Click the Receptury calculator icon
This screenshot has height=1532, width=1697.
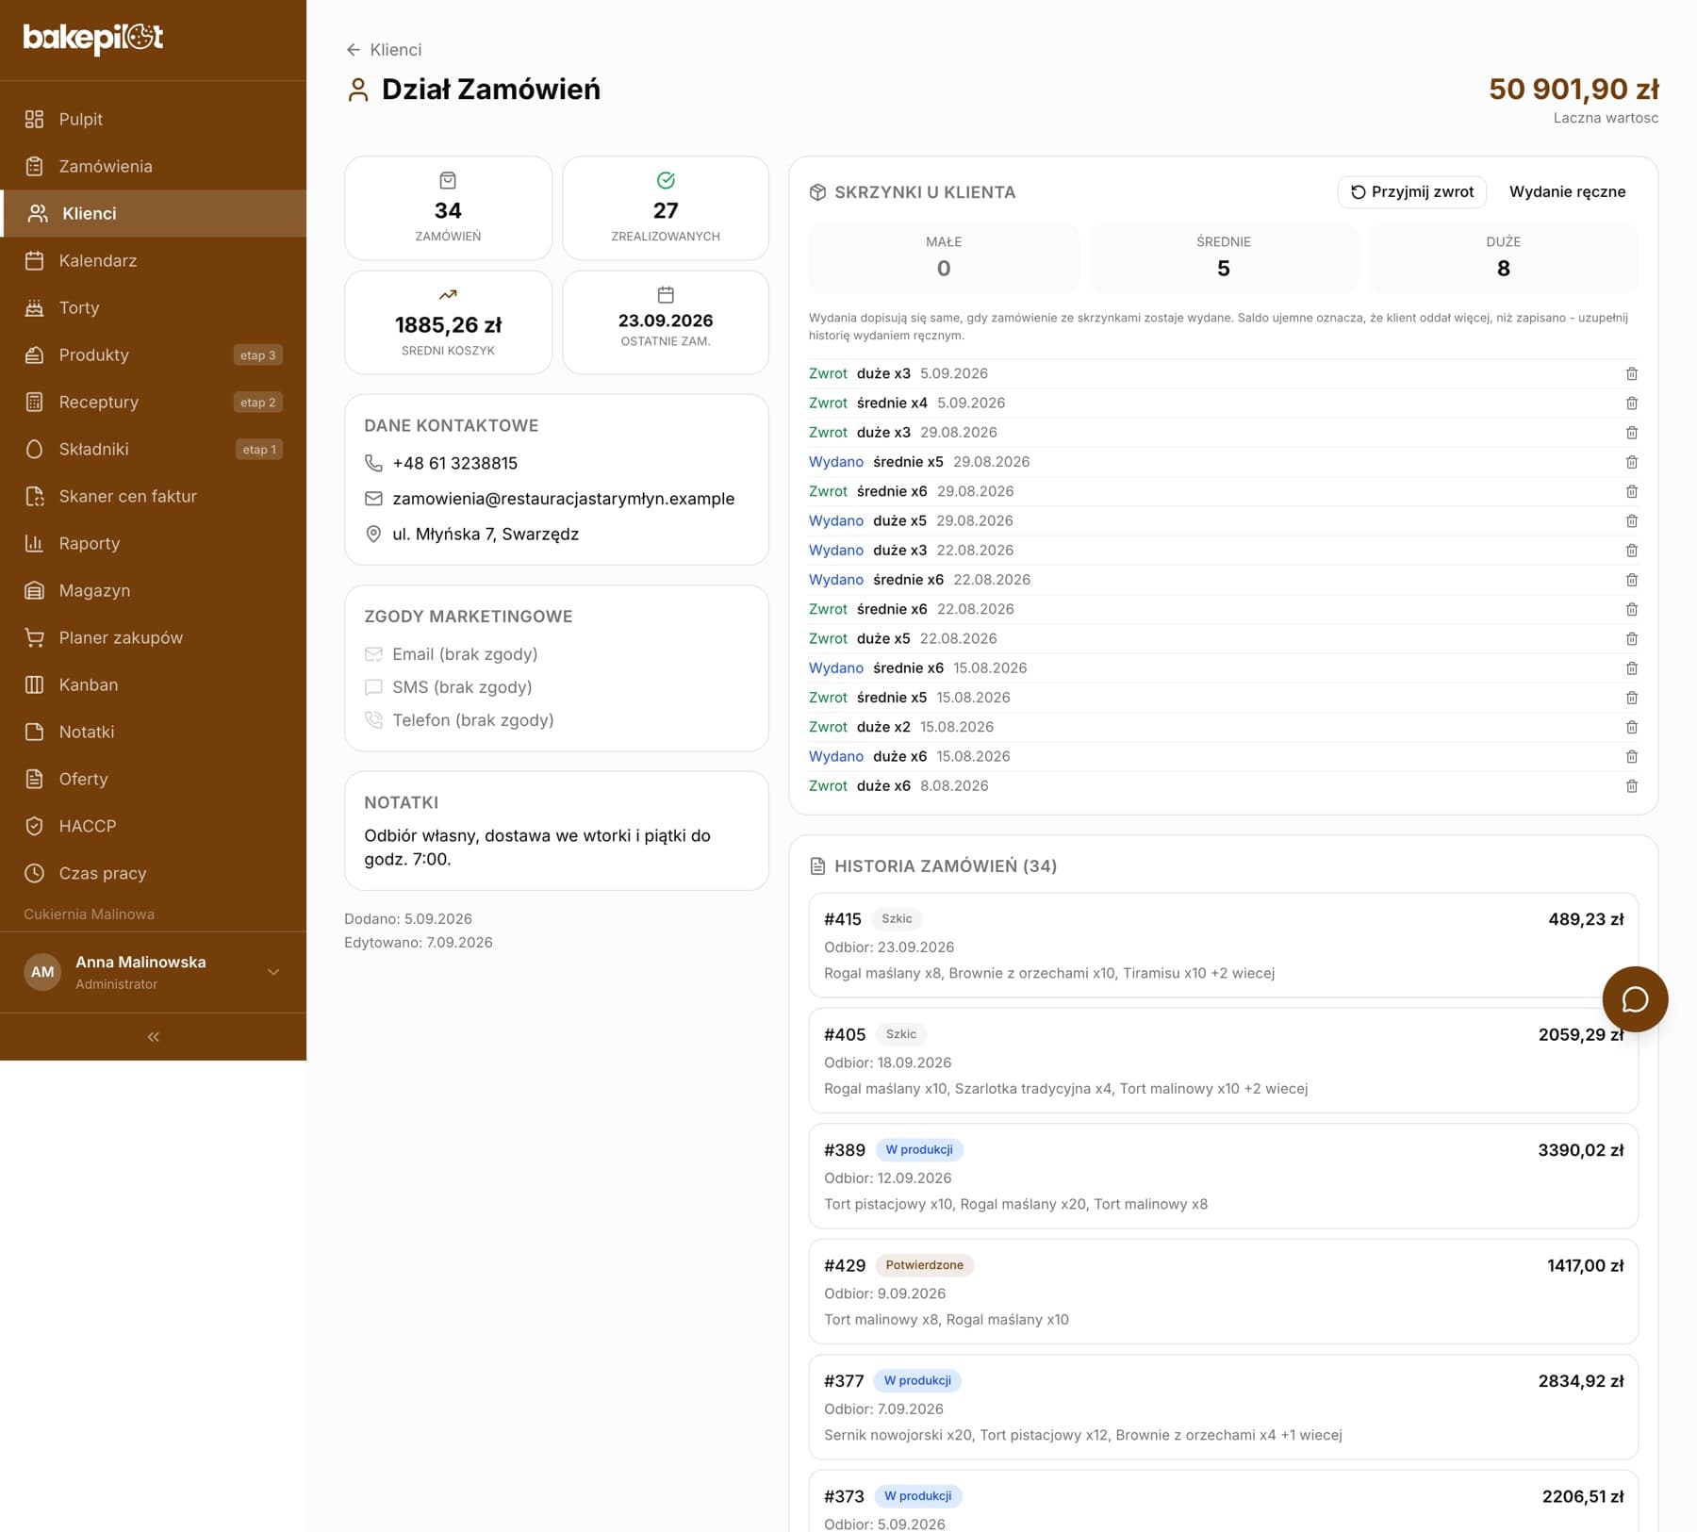pos(35,402)
